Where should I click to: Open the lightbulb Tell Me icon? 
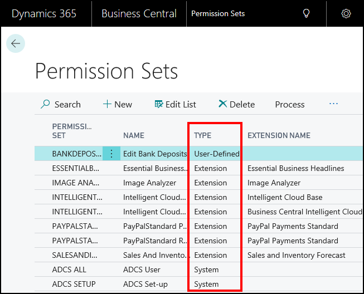click(307, 13)
